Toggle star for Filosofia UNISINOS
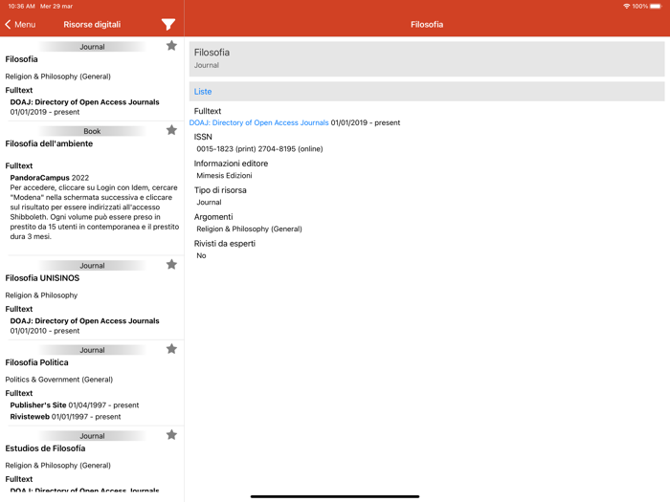Viewport: 670px width, 502px height. pos(171,265)
